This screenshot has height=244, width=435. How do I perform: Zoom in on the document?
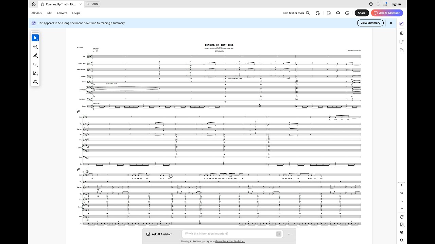pos(402,233)
